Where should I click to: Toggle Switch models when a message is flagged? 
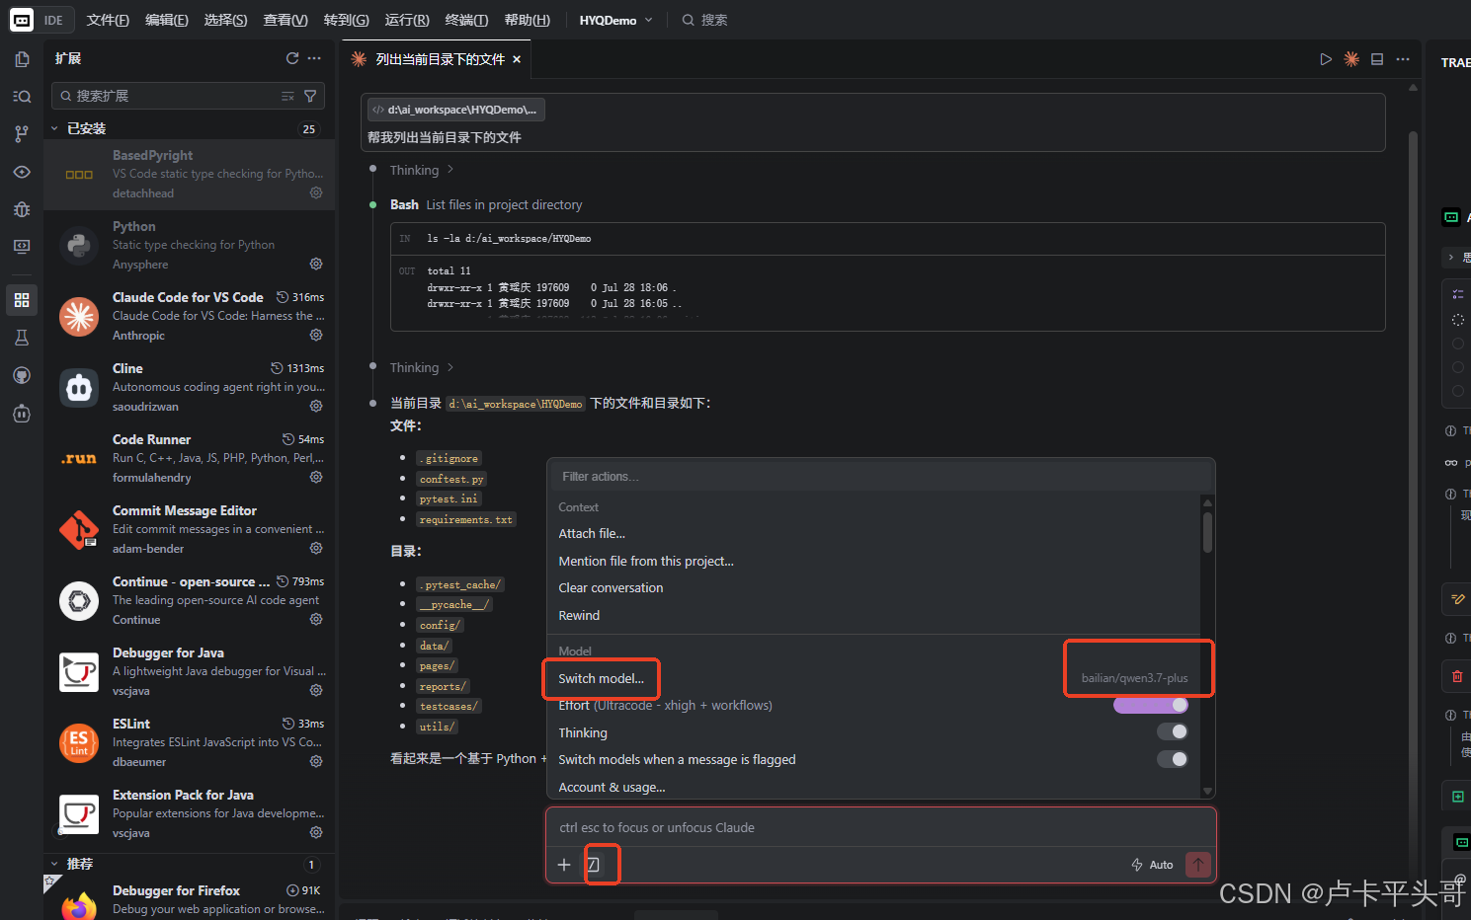(1173, 759)
